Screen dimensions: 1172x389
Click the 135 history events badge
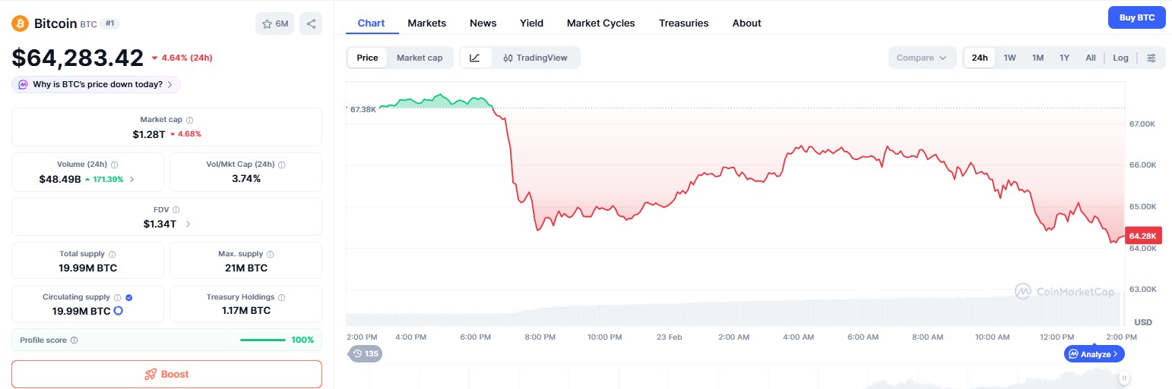[x=366, y=353]
